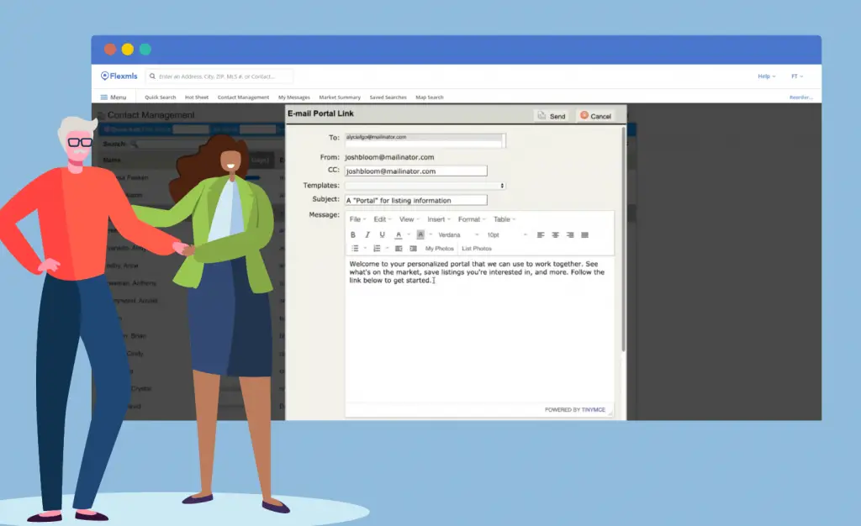Toggle bold formatting in message editor
The image size is (861, 526).
click(x=353, y=235)
